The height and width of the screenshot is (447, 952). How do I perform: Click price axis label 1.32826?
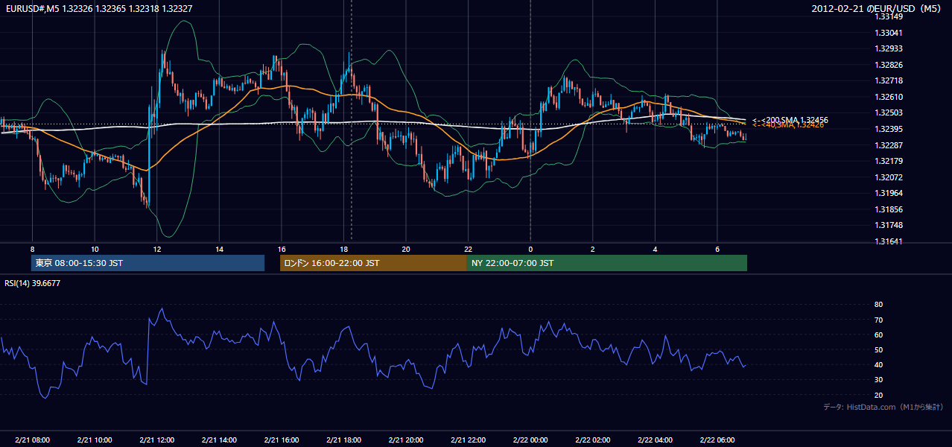coord(889,65)
